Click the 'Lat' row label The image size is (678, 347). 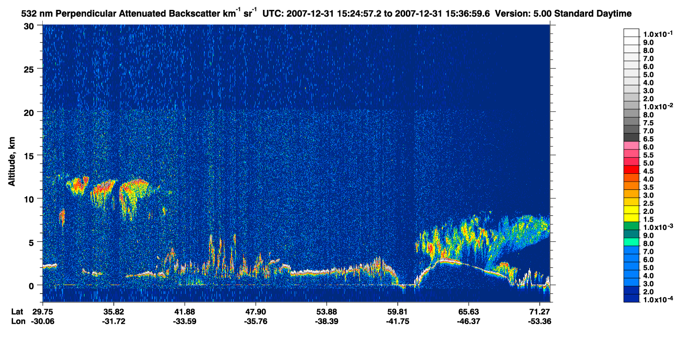click(x=17, y=312)
